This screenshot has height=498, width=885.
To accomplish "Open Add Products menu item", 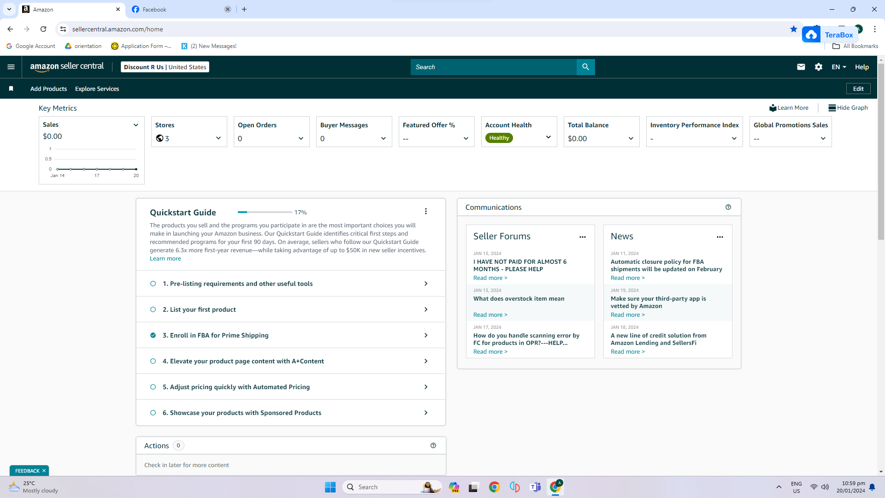I will click(48, 89).
